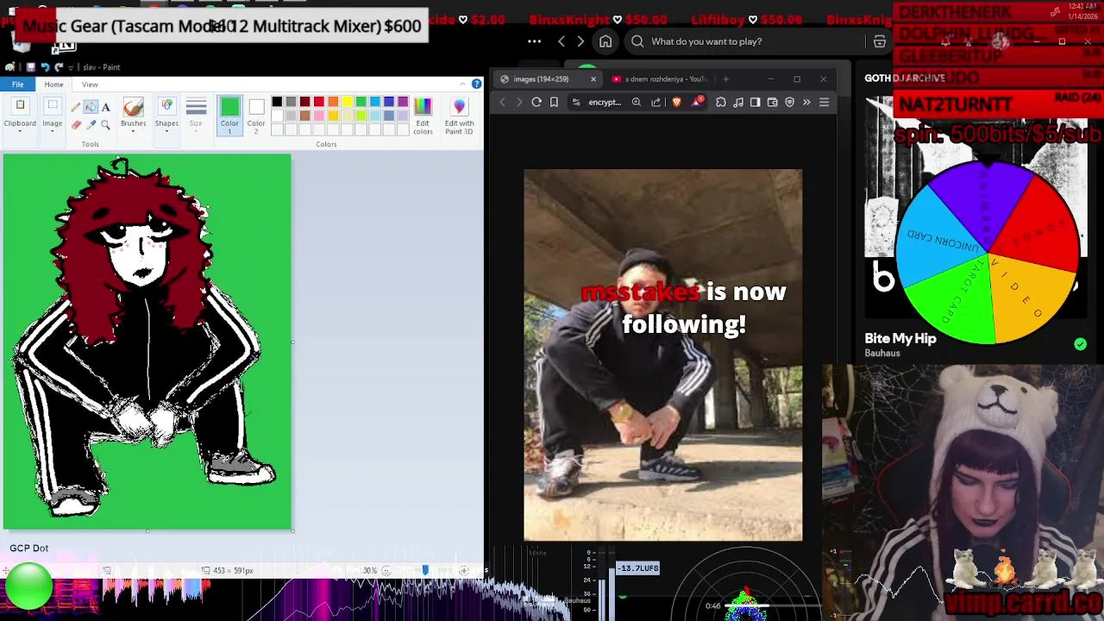Image resolution: width=1104 pixels, height=621 pixels.
Task: Collapse the Paint ribbon chevron
Action: pos(464,85)
